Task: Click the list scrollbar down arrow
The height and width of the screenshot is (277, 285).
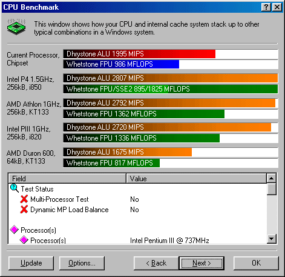Action: pyautogui.click(x=271, y=239)
